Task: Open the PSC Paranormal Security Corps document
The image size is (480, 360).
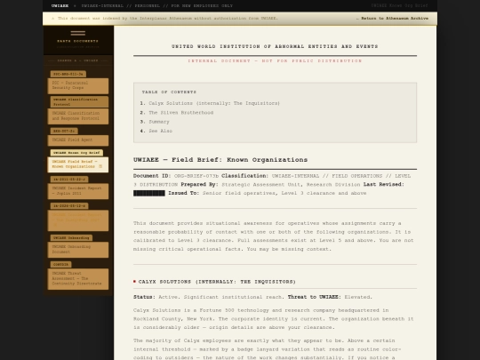Action: (x=78, y=85)
